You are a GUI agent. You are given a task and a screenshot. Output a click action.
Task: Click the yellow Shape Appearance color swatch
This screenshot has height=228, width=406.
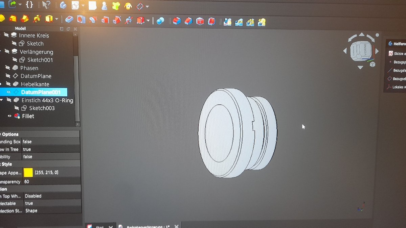[x=28, y=173]
